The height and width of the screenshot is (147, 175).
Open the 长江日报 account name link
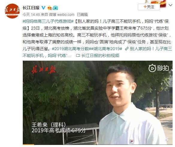point(31,8)
